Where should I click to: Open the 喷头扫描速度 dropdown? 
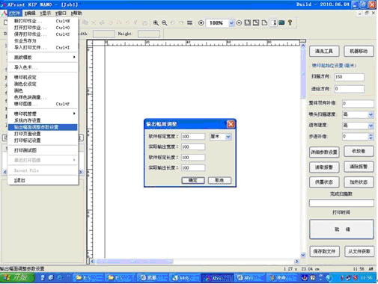tap(371, 114)
